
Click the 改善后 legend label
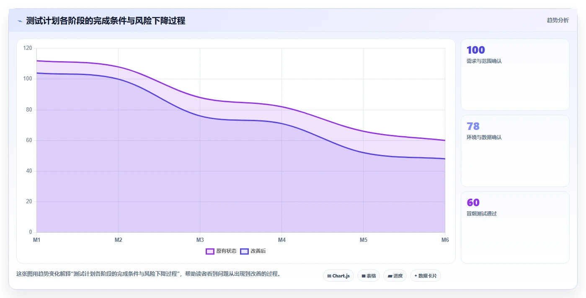[258, 251]
